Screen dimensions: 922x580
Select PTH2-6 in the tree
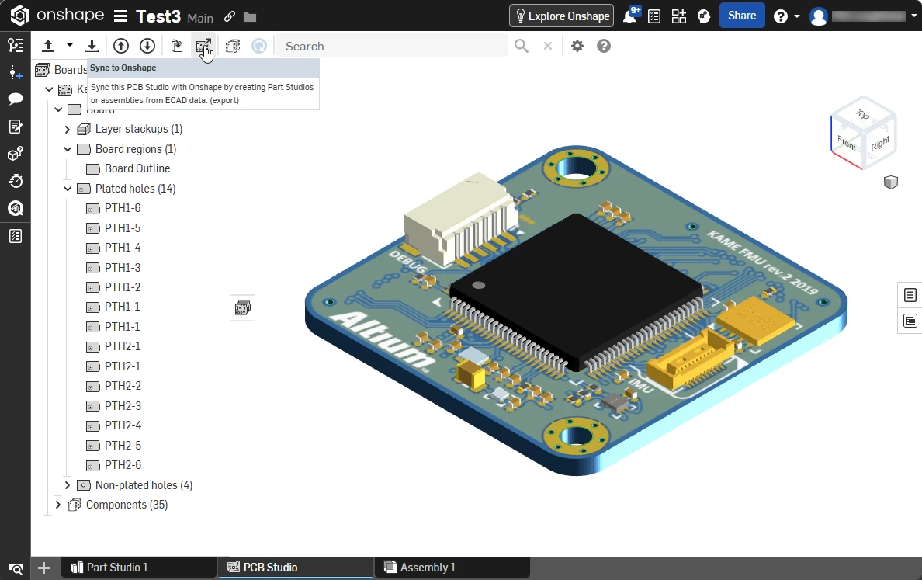[x=123, y=465]
